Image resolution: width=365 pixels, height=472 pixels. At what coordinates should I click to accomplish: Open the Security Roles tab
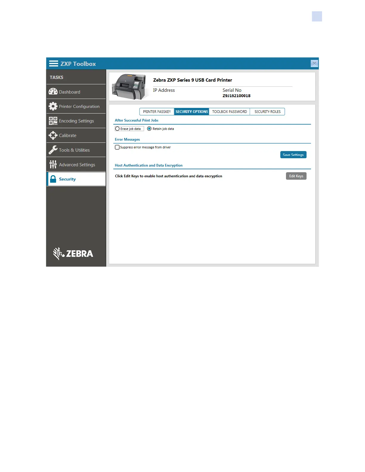pos(267,112)
